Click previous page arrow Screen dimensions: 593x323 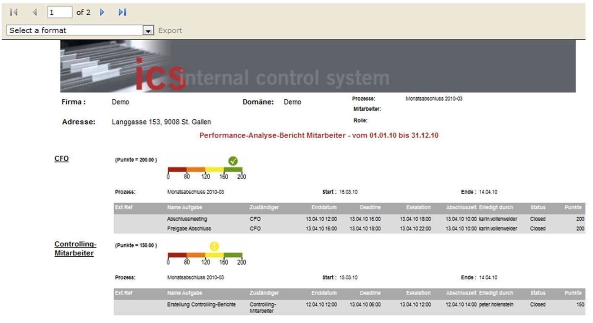pos(34,13)
